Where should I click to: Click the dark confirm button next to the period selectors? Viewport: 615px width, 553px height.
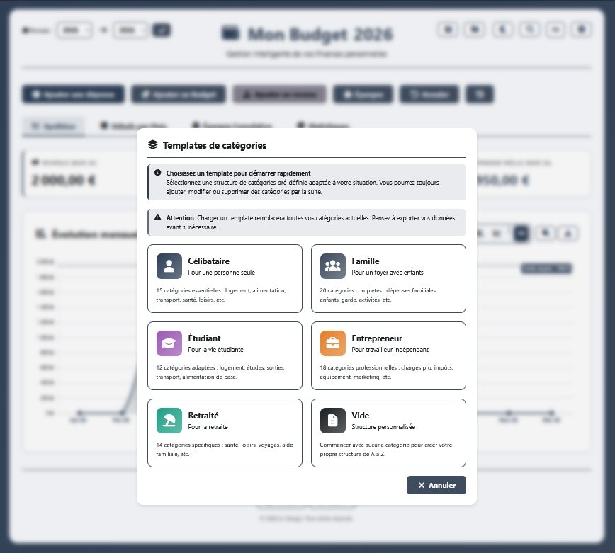tap(160, 30)
